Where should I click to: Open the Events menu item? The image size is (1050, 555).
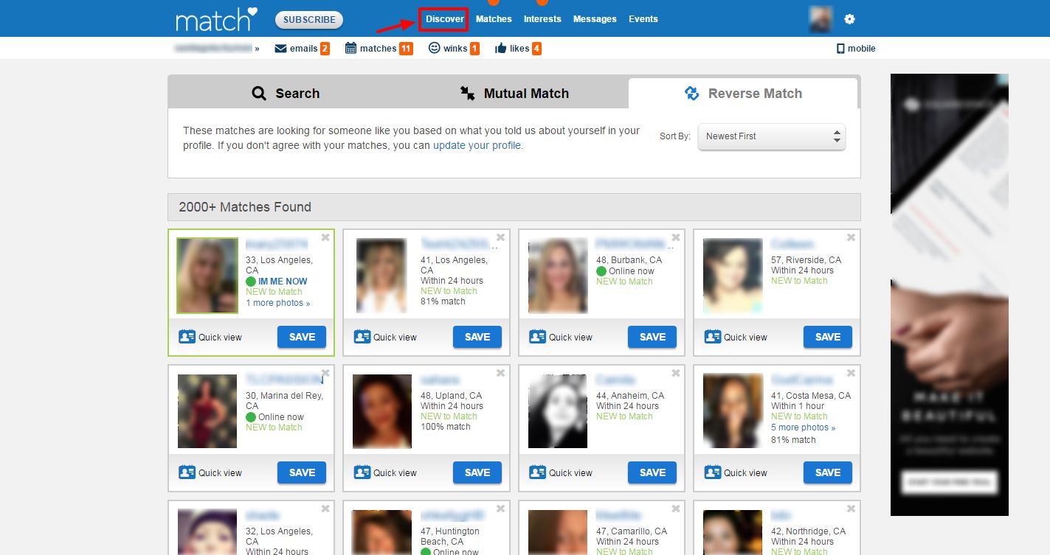[643, 19]
